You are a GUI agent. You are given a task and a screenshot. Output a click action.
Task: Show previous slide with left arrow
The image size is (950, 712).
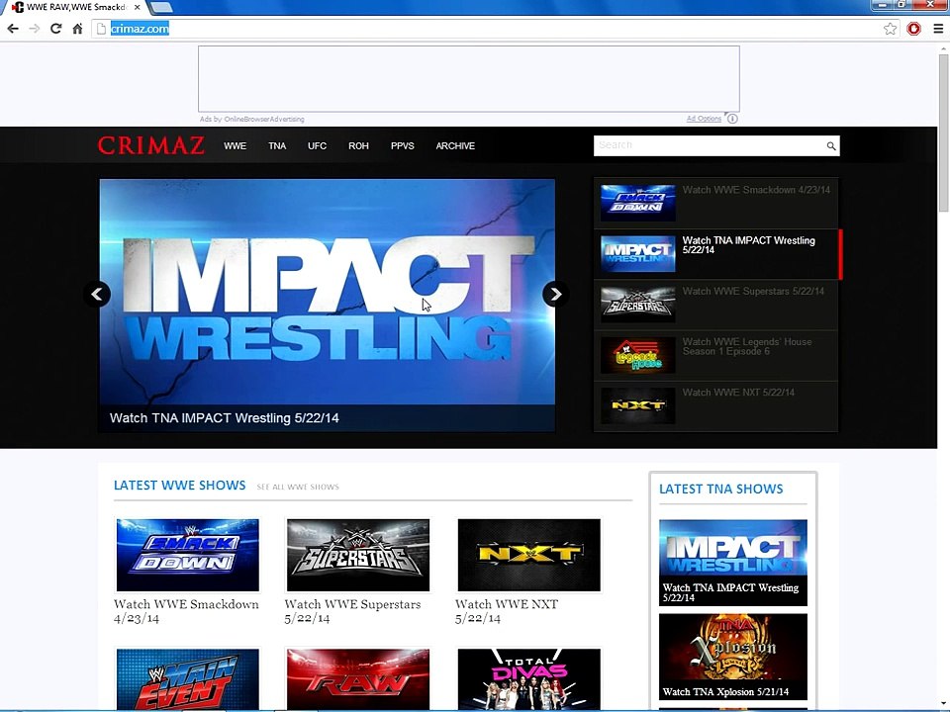tap(97, 295)
